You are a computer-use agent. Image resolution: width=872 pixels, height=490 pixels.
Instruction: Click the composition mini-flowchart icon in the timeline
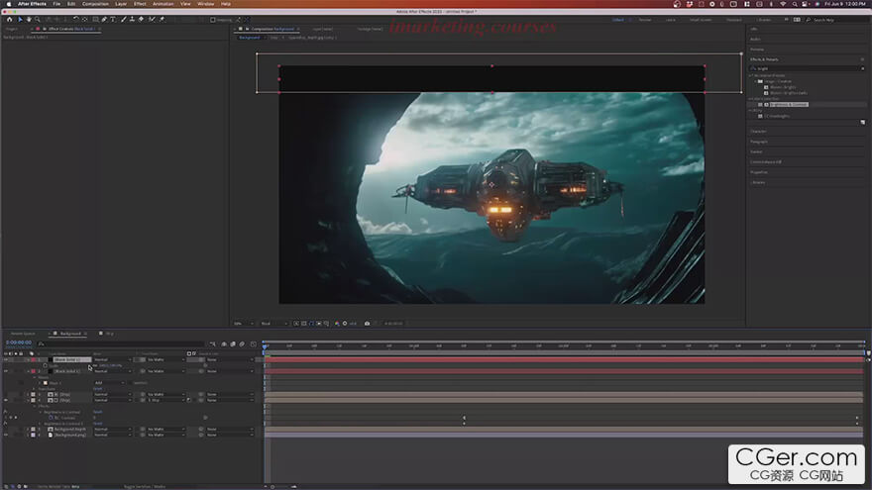213,344
